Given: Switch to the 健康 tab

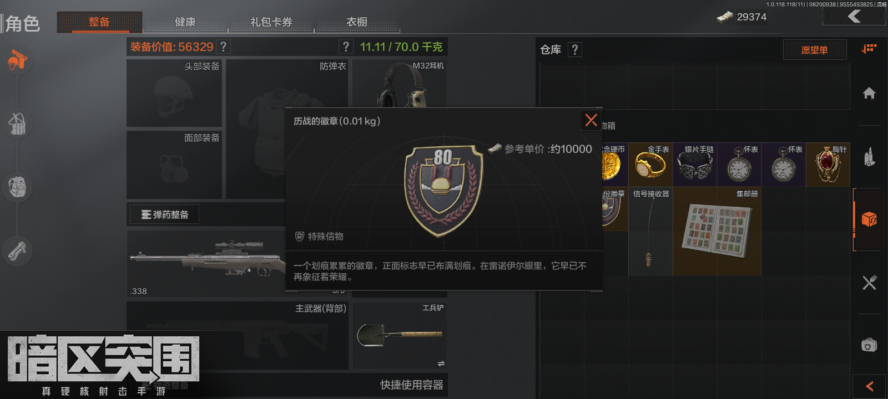Looking at the screenshot, I should (x=185, y=22).
